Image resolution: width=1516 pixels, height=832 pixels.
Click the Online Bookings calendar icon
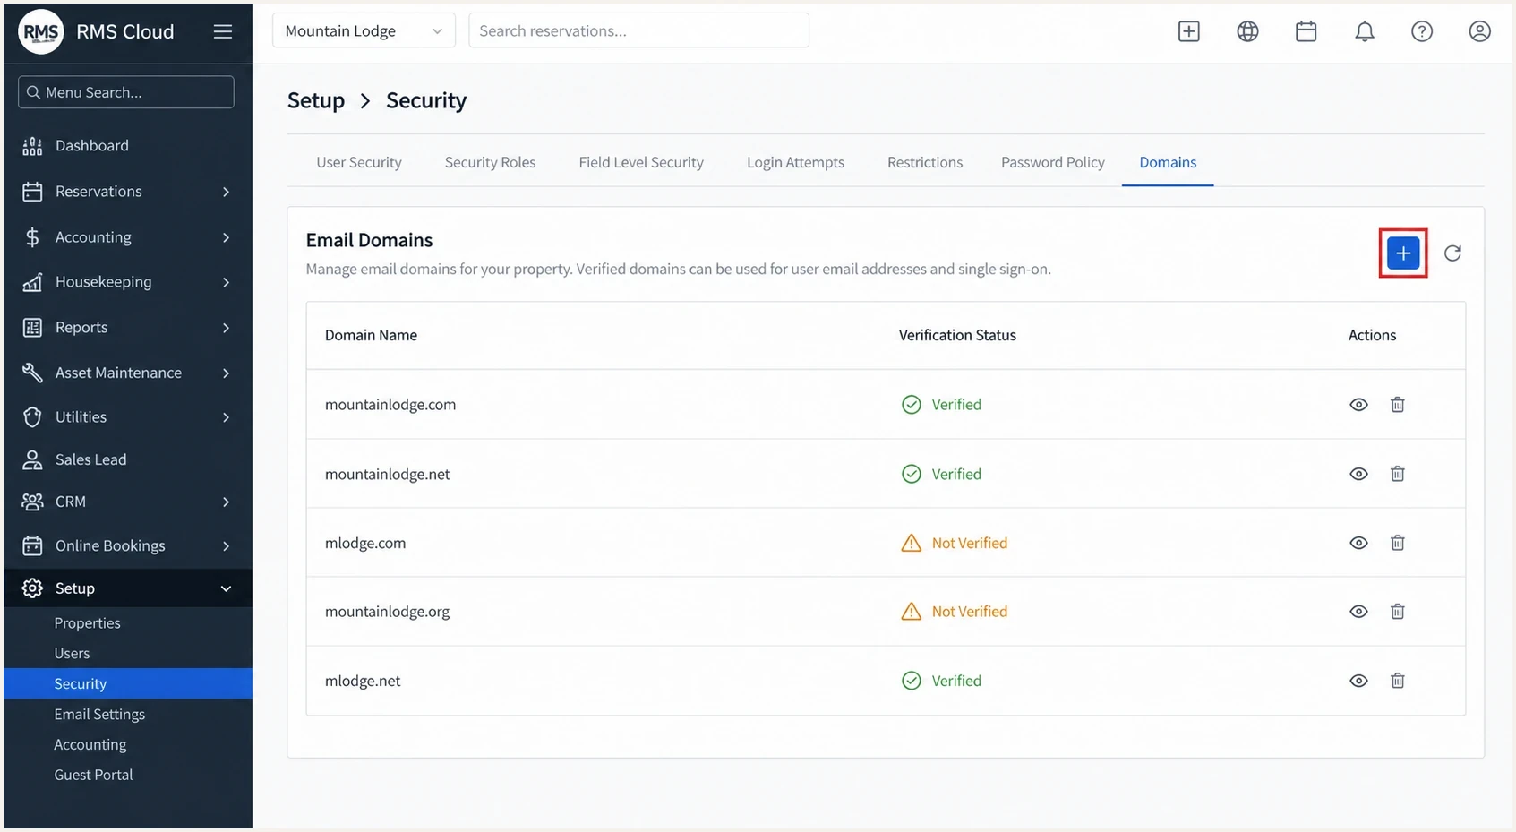tap(32, 545)
